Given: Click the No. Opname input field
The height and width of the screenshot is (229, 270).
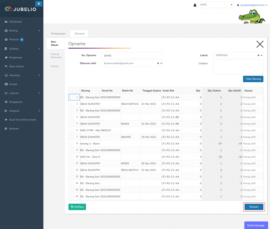Looking at the screenshot, I should (x=132, y=55).
